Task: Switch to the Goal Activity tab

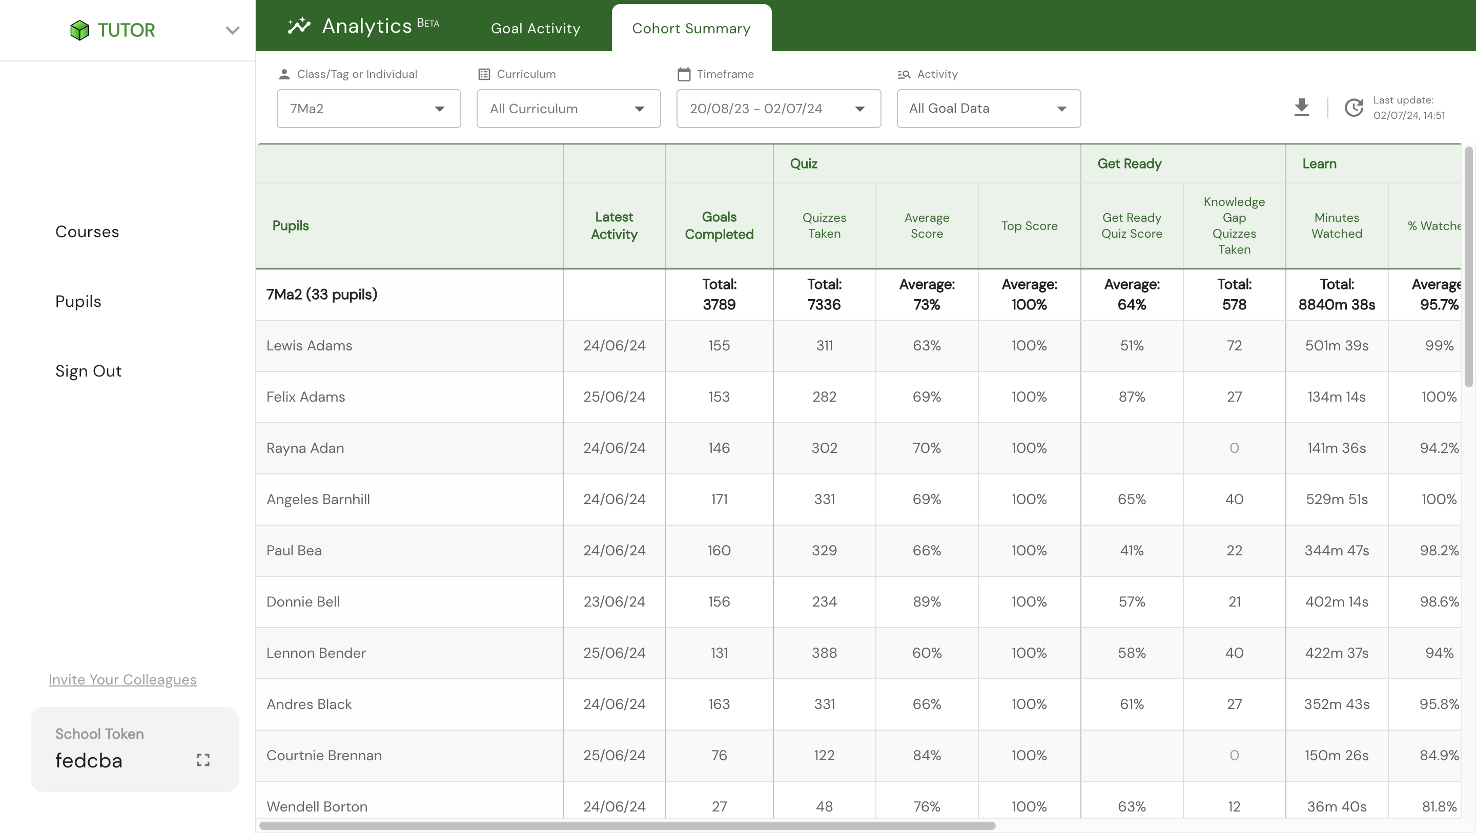Action: coord(535,29)
